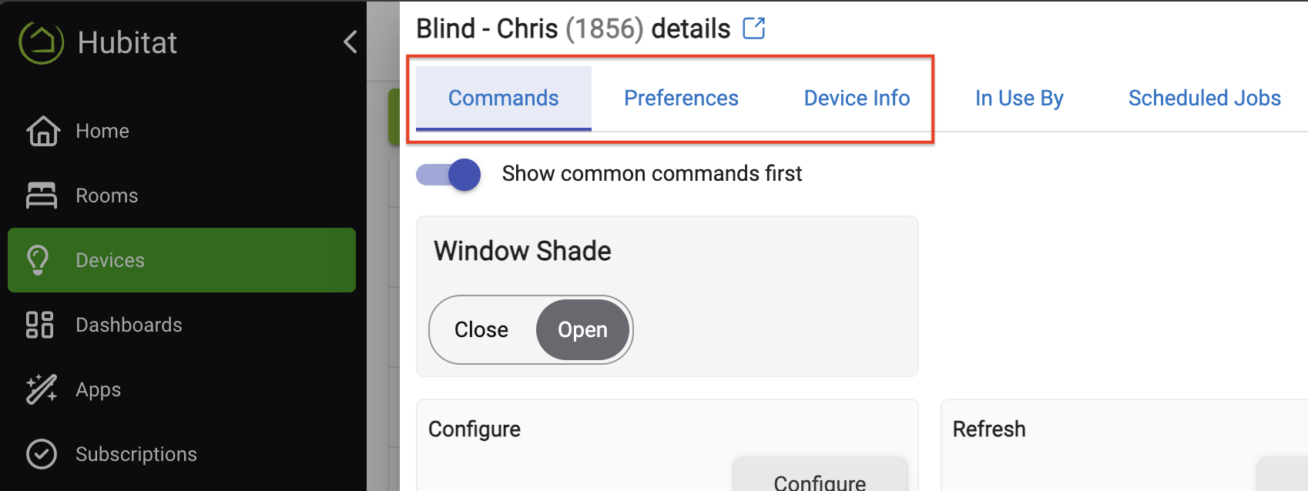The image size is (1308, 491).
Task: Open device details in new window icon
Action: point(753,28)
